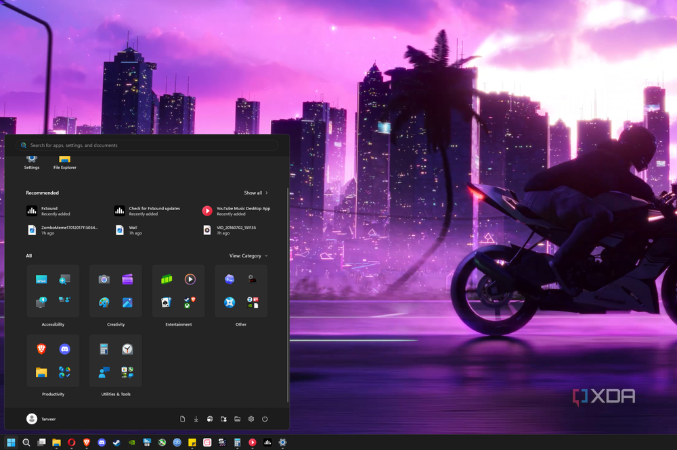Show all recommended items
Viewport: 677px width, 450px height.
(x=256, y=193)
